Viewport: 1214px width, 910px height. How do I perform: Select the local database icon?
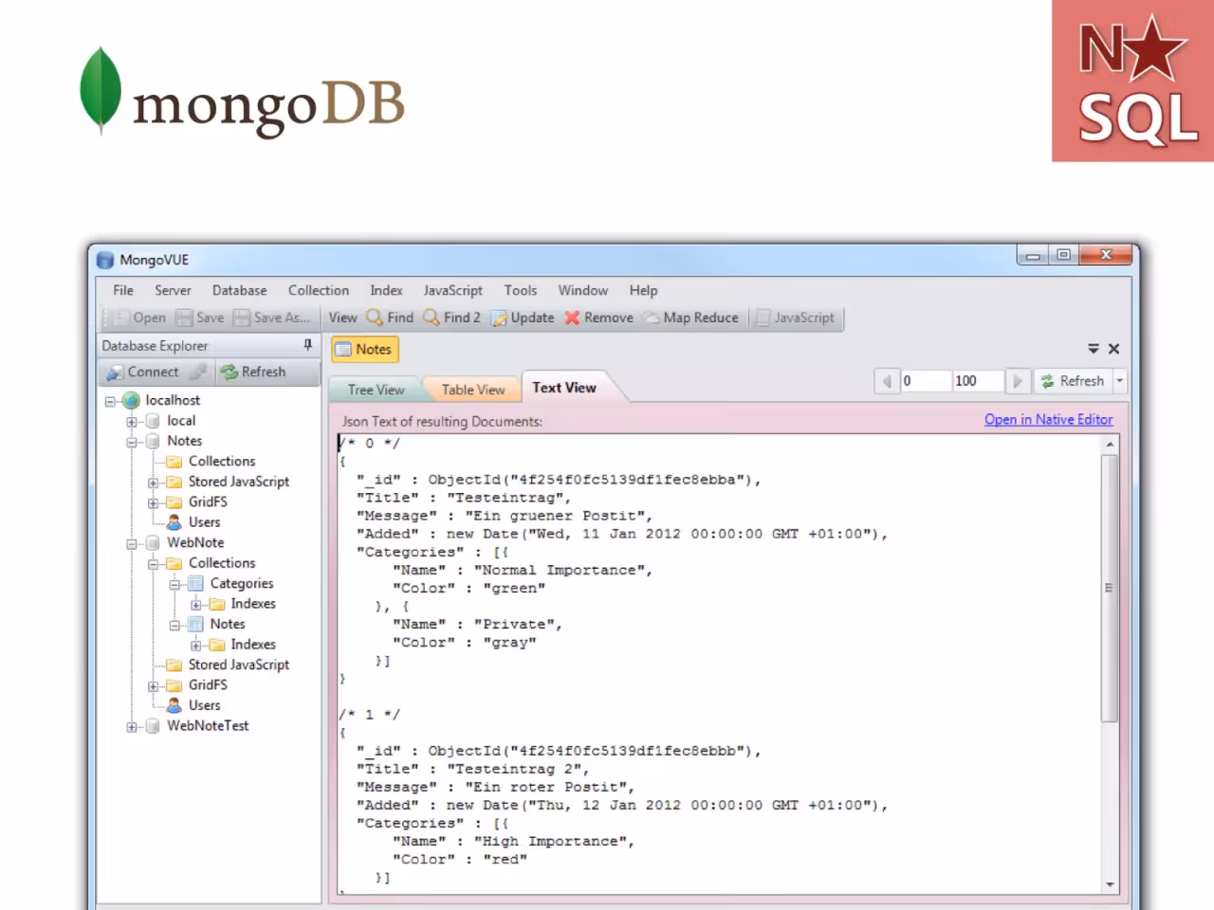point(153,421)
